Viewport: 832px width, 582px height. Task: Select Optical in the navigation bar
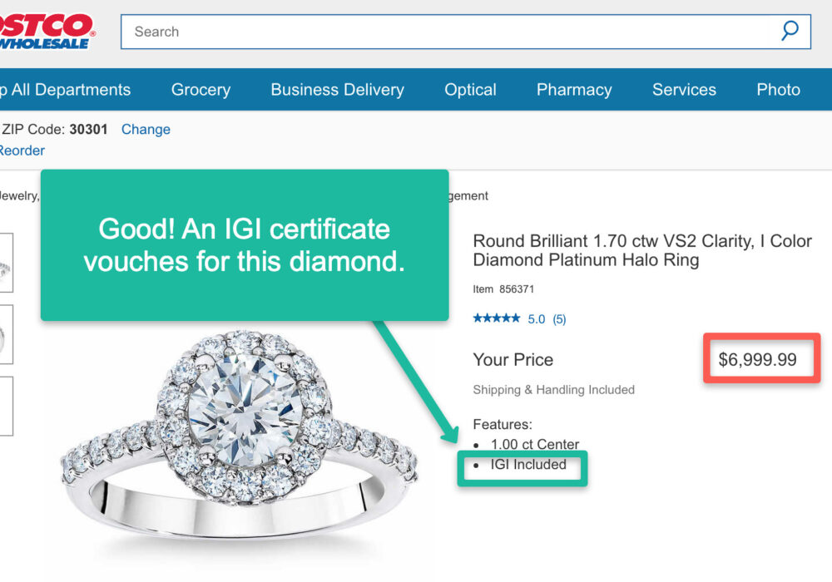pyautogui.click(x=470, y=90)
